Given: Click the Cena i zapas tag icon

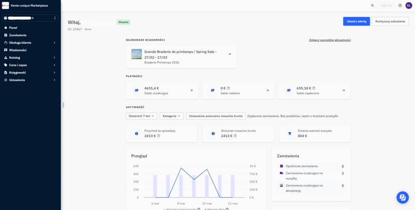Looking at the screenshot, I should pyautogui.click(x=6, y=65).
